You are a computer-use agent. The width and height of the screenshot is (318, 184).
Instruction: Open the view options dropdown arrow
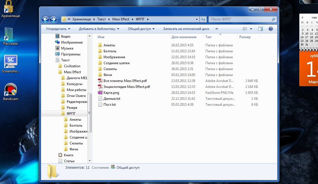tap(251, 29)
